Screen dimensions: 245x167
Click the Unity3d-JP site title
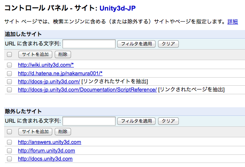pos(118,8)
